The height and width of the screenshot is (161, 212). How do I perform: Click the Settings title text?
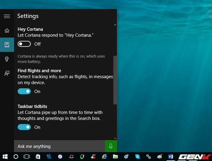click(28, 16)
